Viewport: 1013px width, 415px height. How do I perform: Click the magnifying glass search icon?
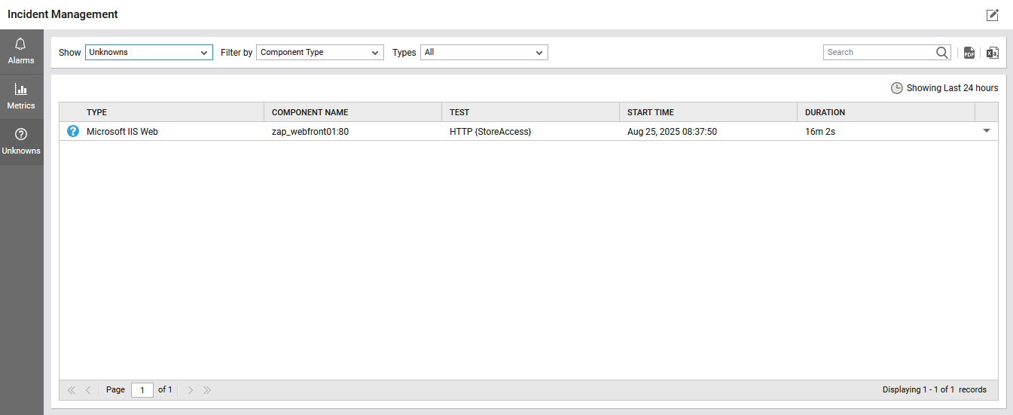(942, 53)
